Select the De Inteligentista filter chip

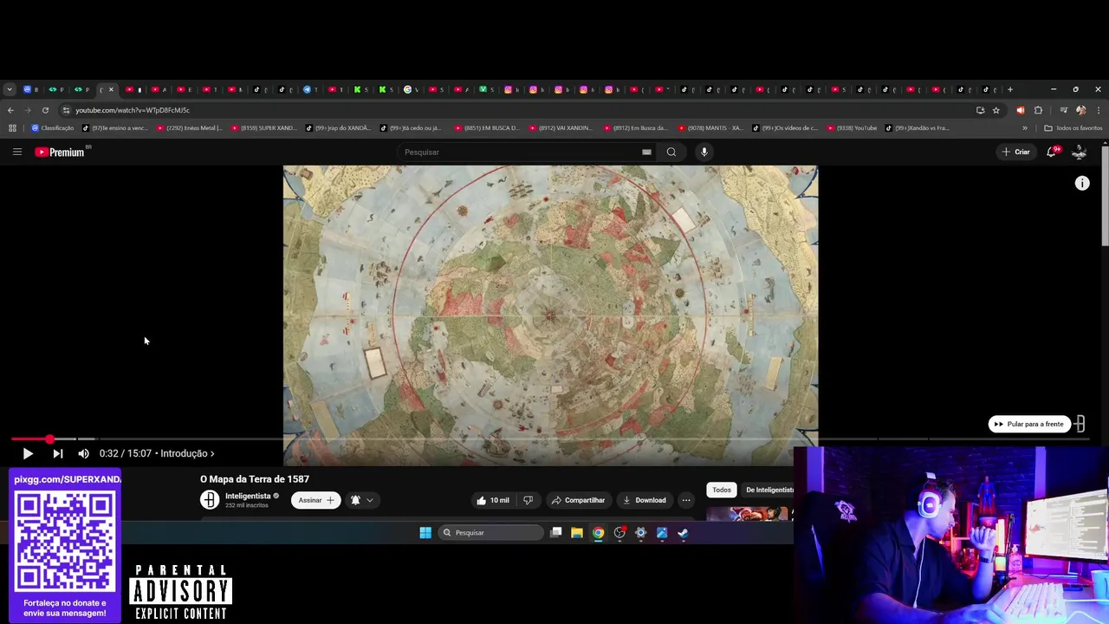pyautogui.click(x=769, y=490)
